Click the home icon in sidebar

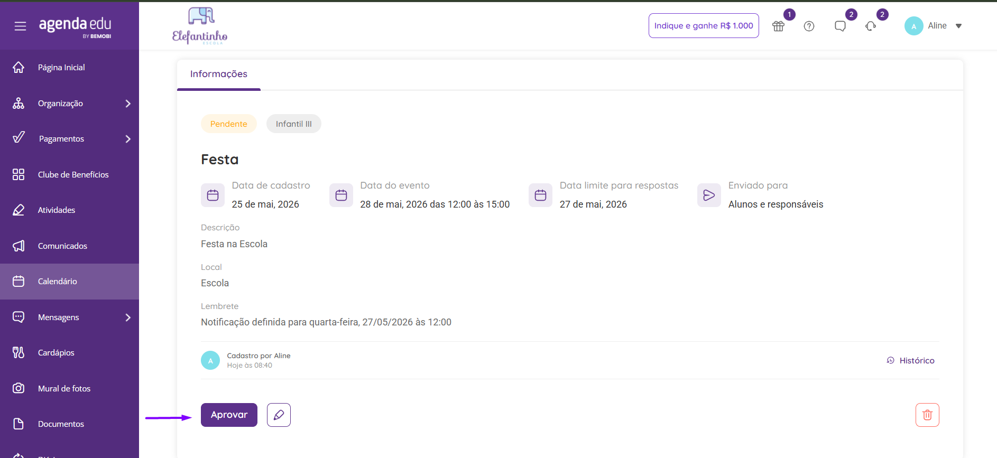(19, 67)
